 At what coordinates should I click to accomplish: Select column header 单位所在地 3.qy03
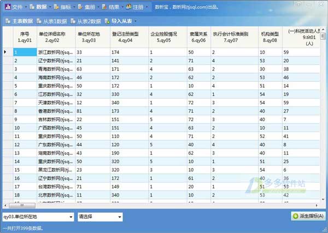(x=92, y=37)
